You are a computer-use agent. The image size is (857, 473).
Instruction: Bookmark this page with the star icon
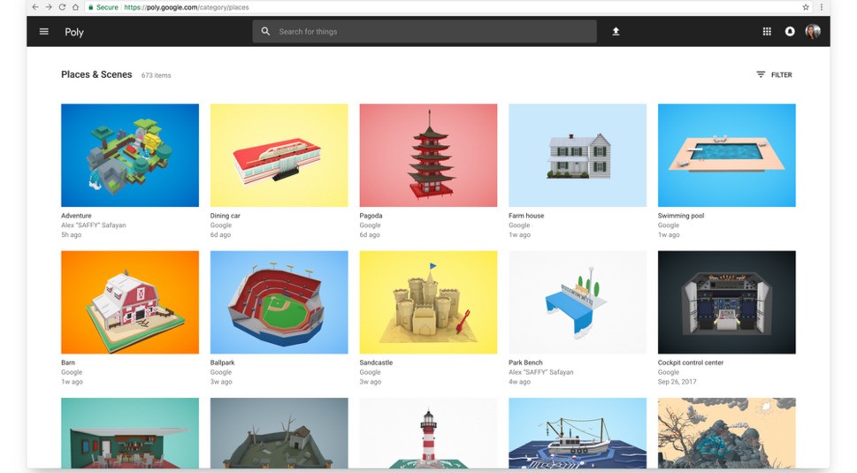click(806, 7)
